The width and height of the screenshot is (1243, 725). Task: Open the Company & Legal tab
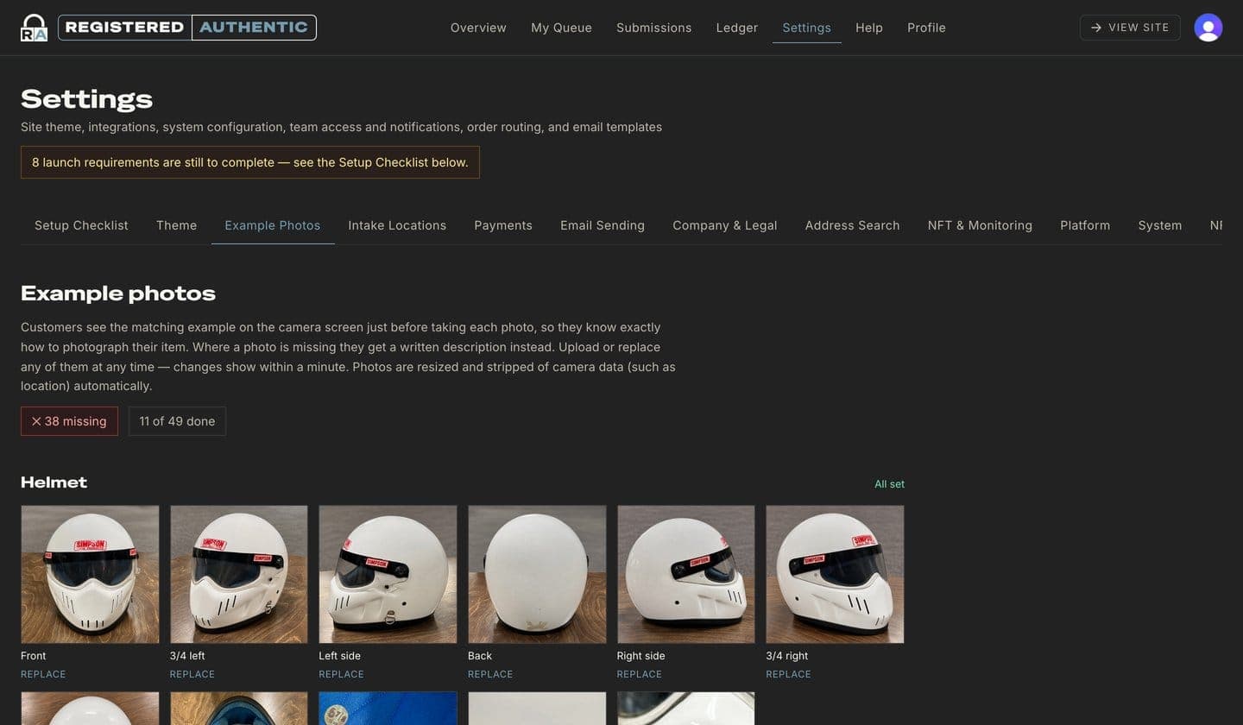click(725, 225)
